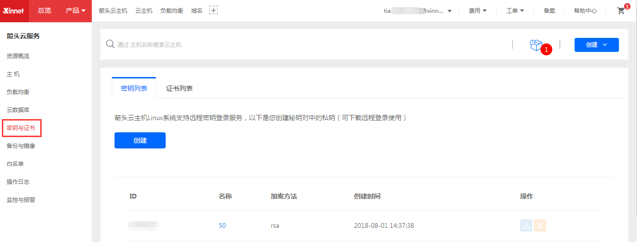Click the blue 创建 button below description
The width and height of the screenshot is (637, 242).
coord(140,140)
